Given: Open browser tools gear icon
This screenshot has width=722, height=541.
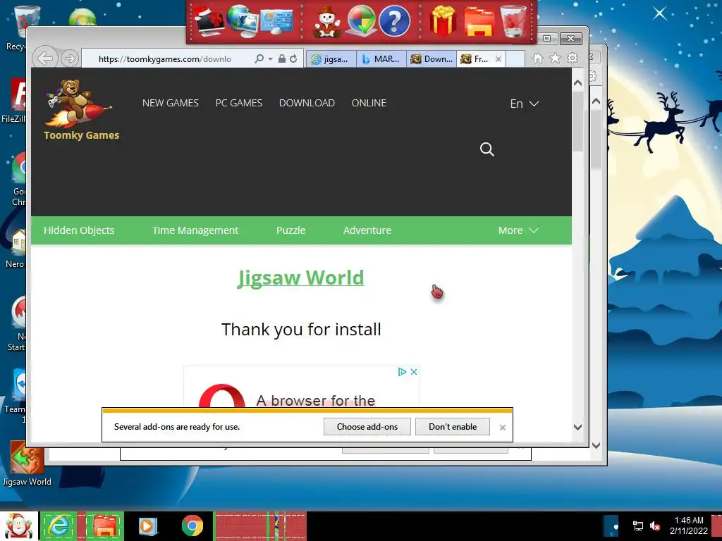Looking at the screenshot, I should 573,58.
